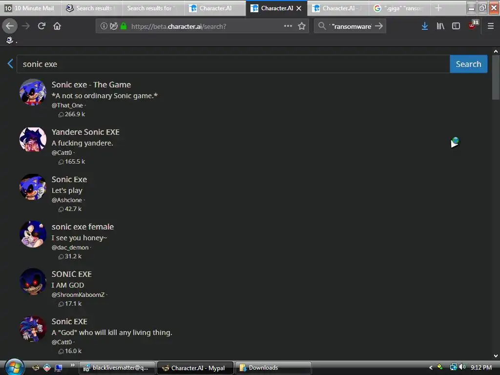Switch to the Google '.giga' ransom tab
500x375 pixels.
pos(399,8)
